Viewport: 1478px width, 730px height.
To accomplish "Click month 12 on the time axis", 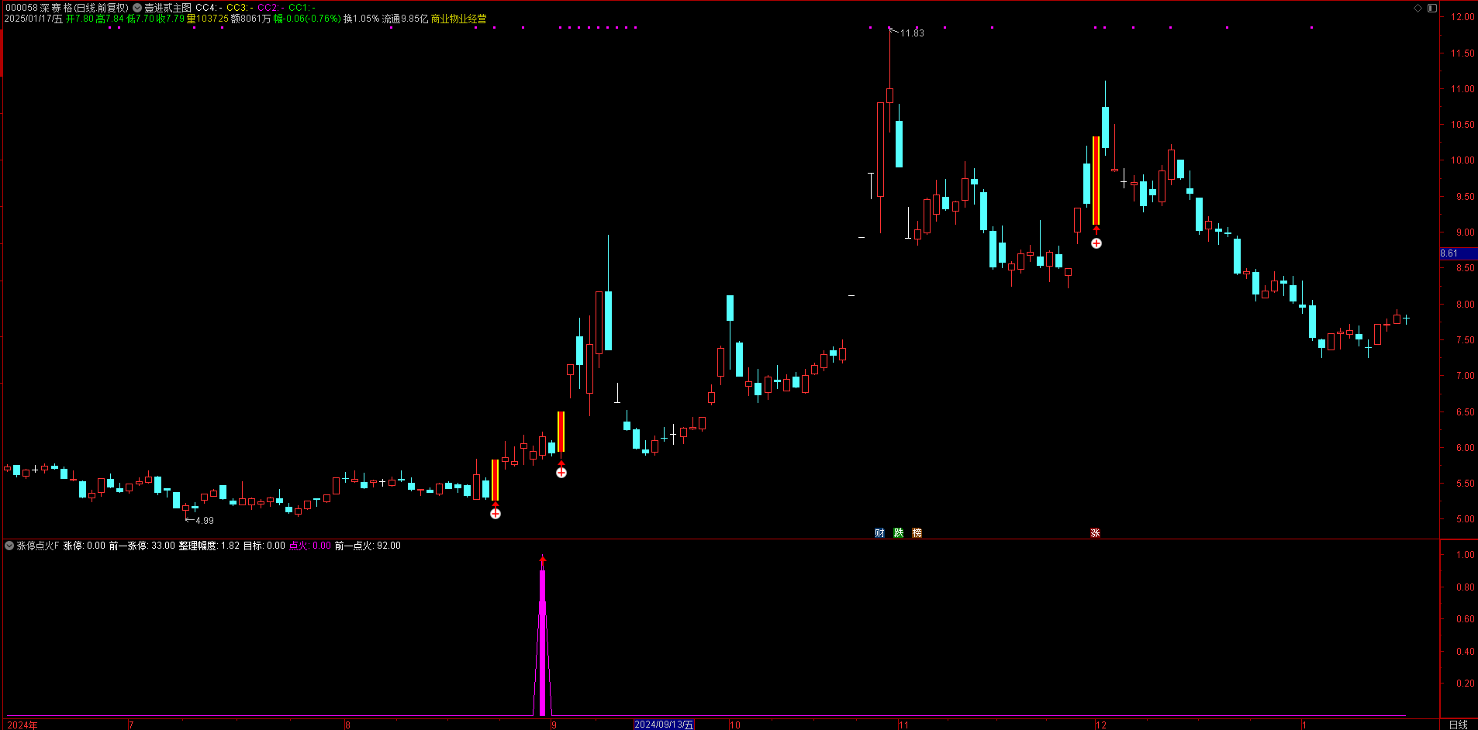I will (1101, 725).
